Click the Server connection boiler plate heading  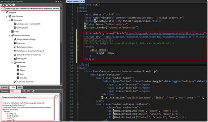tap(14, 97)
